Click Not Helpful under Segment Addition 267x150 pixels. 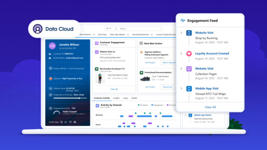150,62
